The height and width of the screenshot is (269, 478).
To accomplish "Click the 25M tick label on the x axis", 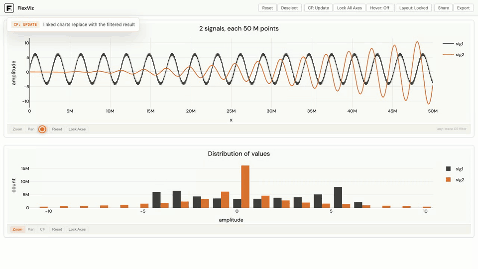I will coord(231,111).
